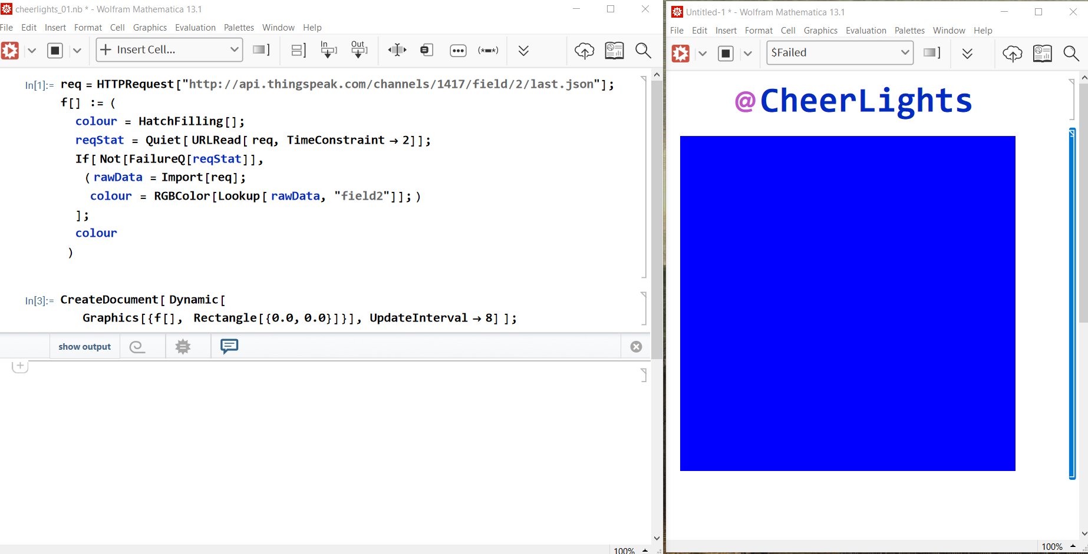Open documentation book icon in cheerlights notebook
The height and width of the screenshot is (554, 1088).
pyautogui.click(x=614, y=50)
